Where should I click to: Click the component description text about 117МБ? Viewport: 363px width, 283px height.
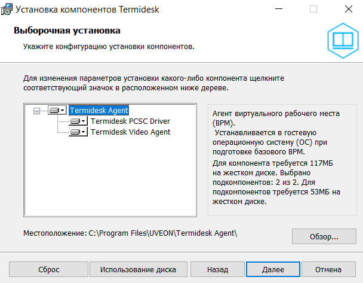point(276,182)
